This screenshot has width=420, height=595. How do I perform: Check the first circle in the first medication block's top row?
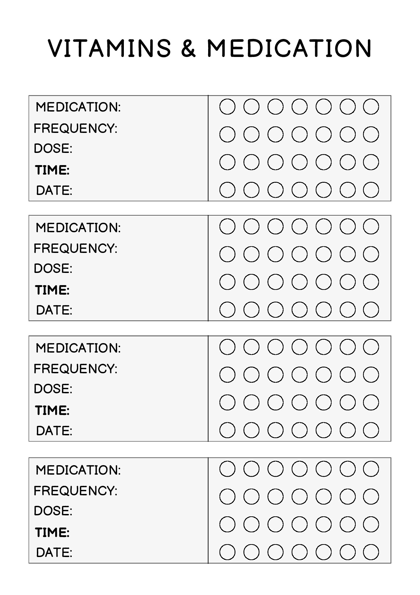227,107
